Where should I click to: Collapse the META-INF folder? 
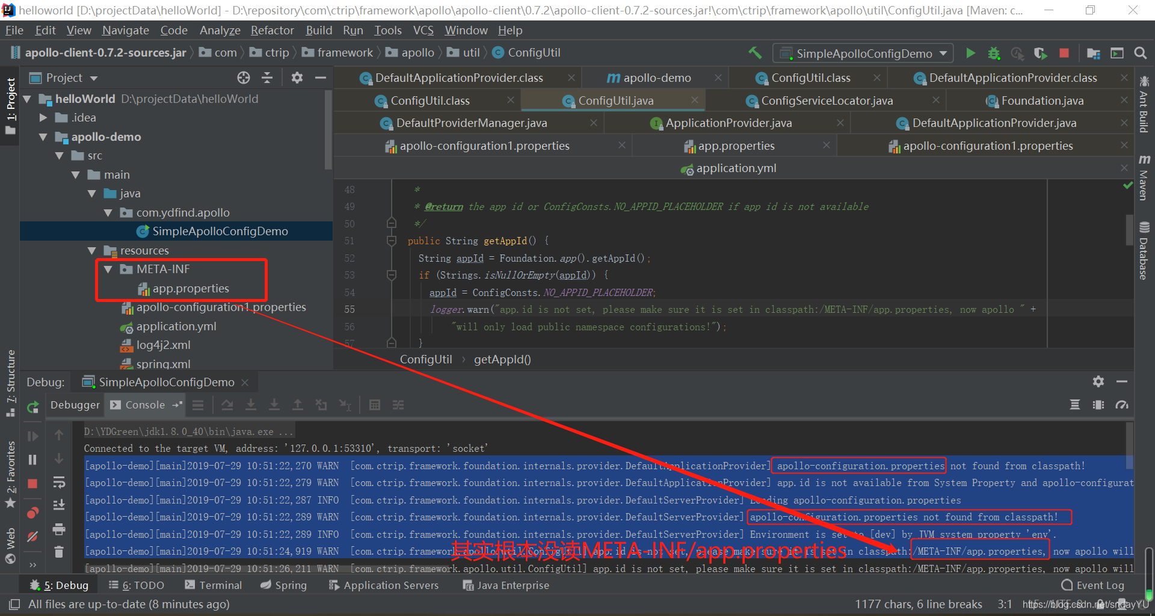108,269
